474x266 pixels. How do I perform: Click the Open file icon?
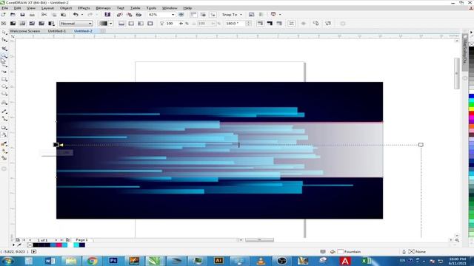pos(13,15)
